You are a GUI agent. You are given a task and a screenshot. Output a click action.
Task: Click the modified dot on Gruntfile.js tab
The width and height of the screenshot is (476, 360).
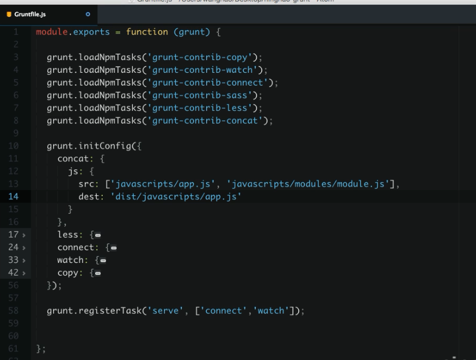88,12
